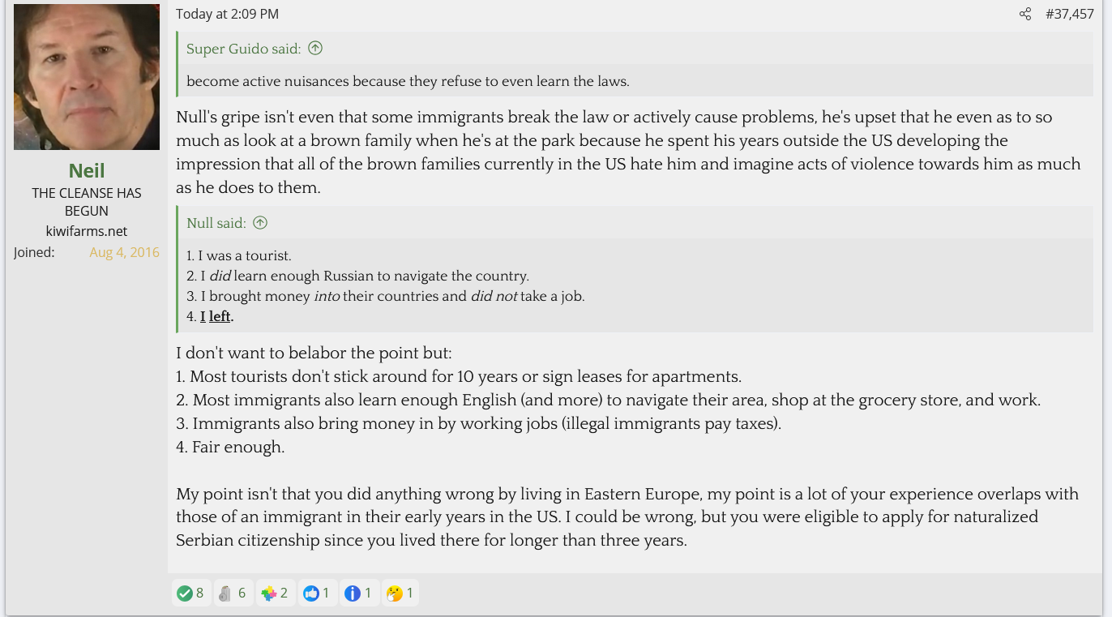Open Neil's avatar photo
Image resolution: width=1112 pixels, height=617 pixels.
click(x=87, y=77)
